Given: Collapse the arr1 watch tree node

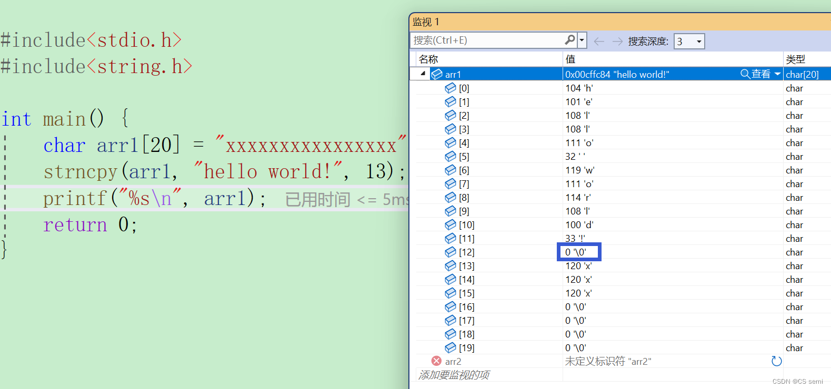Looking at the screenshot, I should pos(423,74).
